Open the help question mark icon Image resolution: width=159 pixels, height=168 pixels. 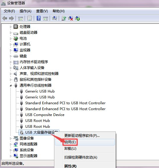point(39,18)
